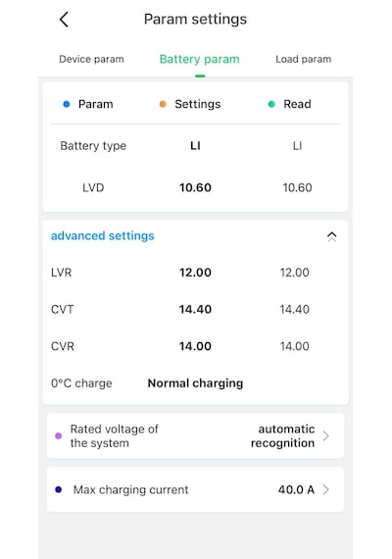392x559 pixels.
Task: Edit the LVR setting value 12.00
Action: tap(195, 273)
